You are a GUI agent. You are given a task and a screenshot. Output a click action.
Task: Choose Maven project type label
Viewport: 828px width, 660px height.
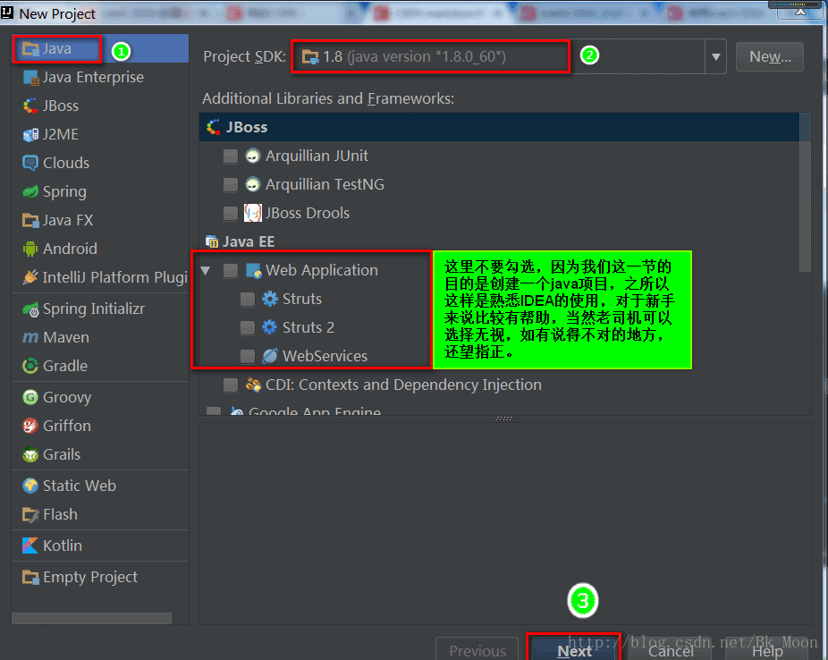[x=66, y=337]
